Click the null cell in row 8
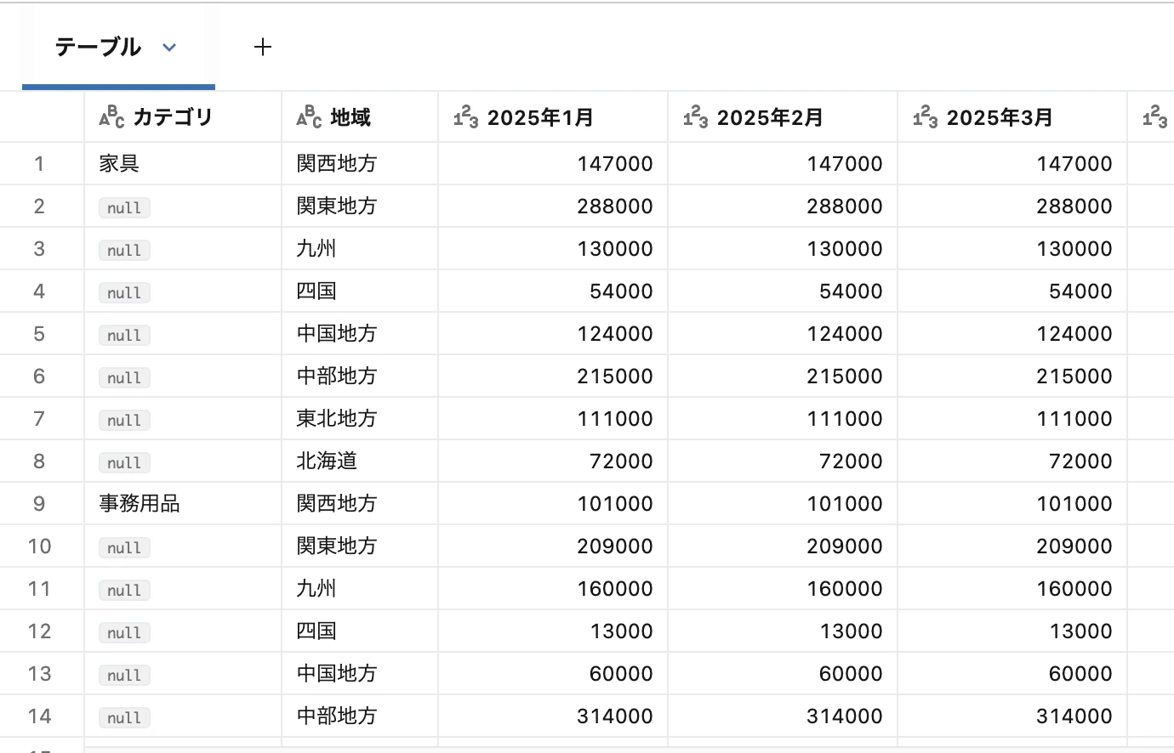 point(183,461)
